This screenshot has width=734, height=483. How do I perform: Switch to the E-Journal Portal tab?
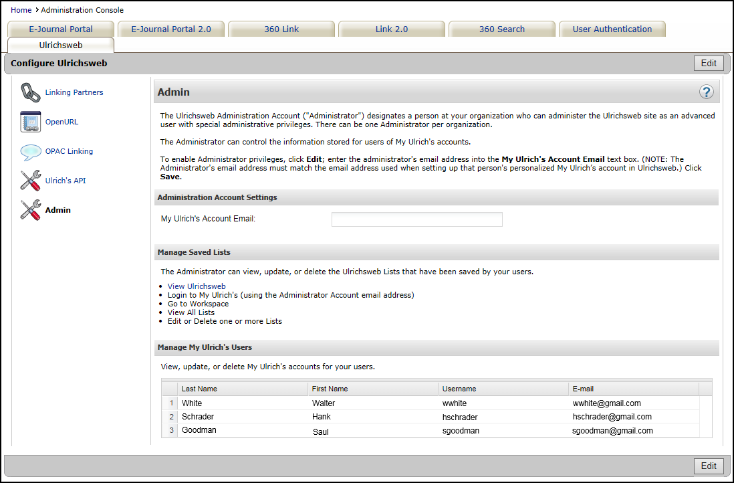pyautogui.click(x=61, y=29)
